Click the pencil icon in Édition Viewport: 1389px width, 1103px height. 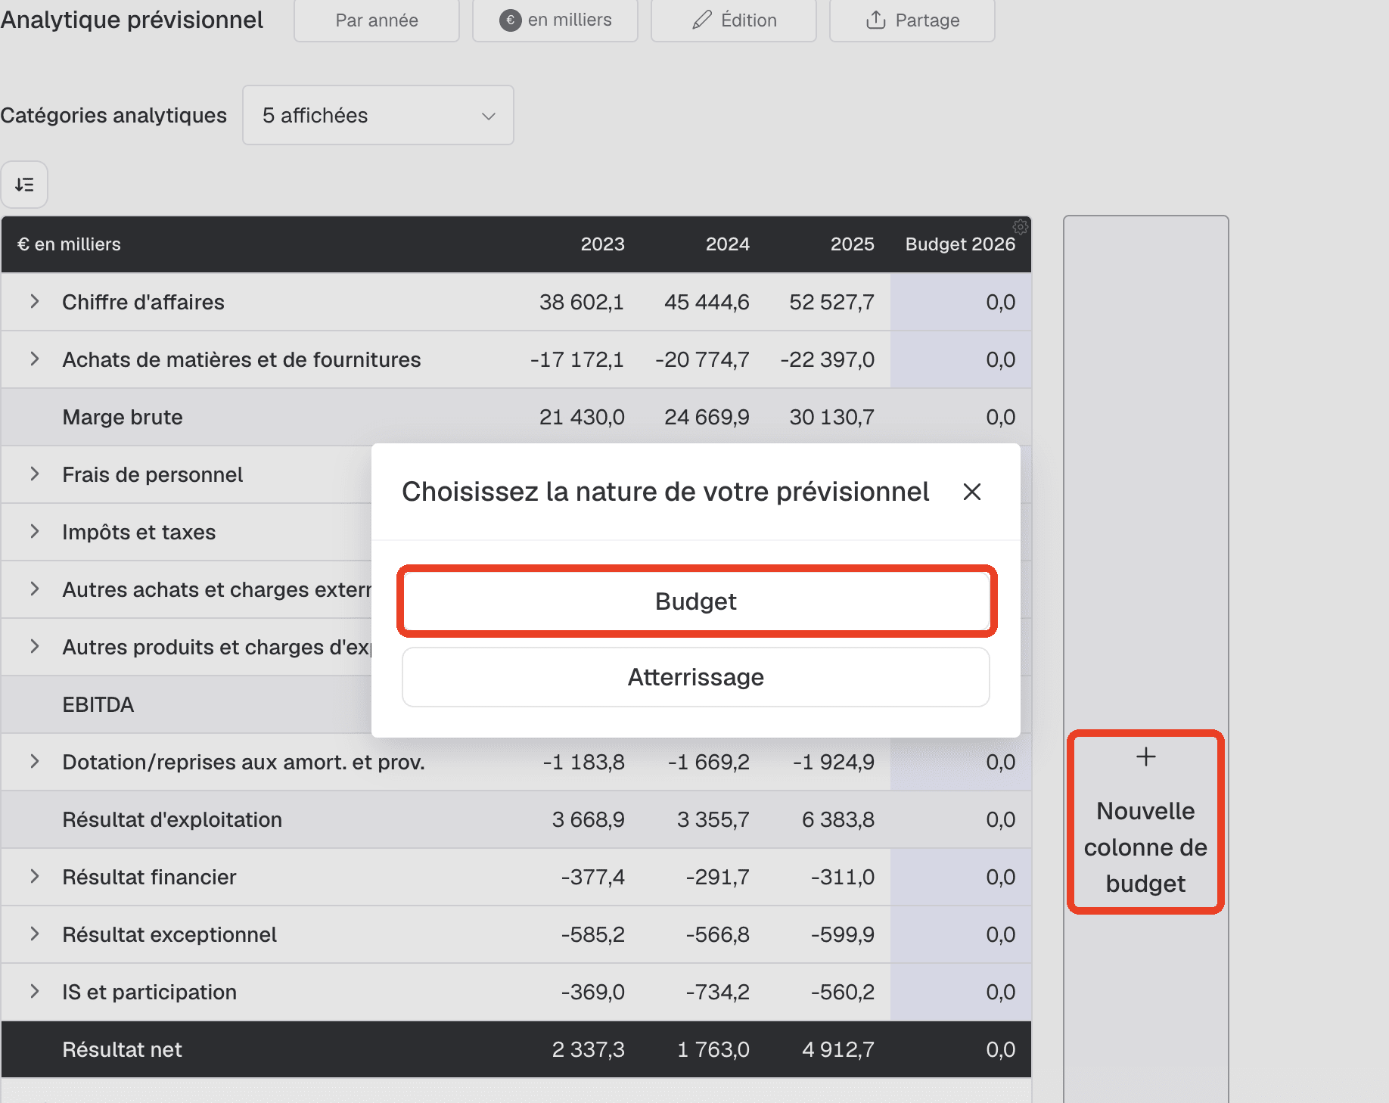point(702,20)
